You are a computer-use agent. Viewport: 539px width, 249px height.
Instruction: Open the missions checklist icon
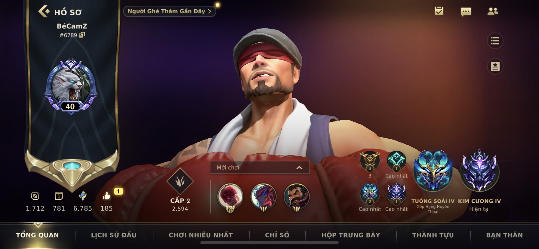(439, 11)
